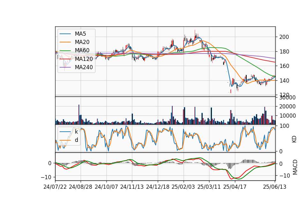306x220 pixels.
Task: Click the MA20 legend label
Action: [82, 42]
